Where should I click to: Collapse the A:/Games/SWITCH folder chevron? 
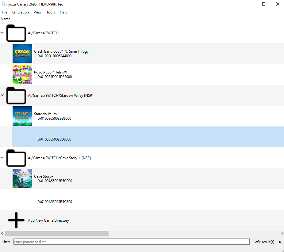point(2,33)
